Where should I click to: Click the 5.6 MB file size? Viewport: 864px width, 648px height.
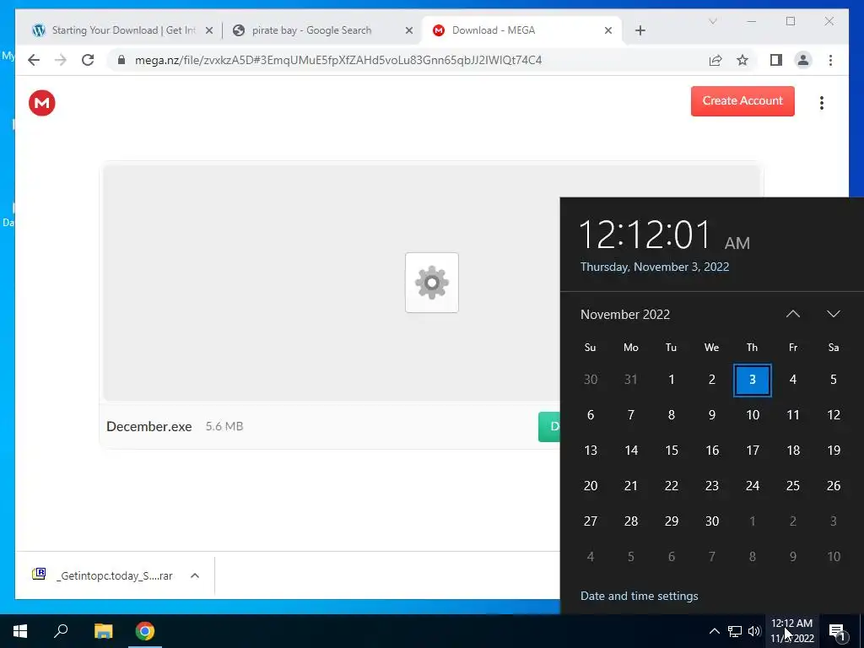pos(224,426)
